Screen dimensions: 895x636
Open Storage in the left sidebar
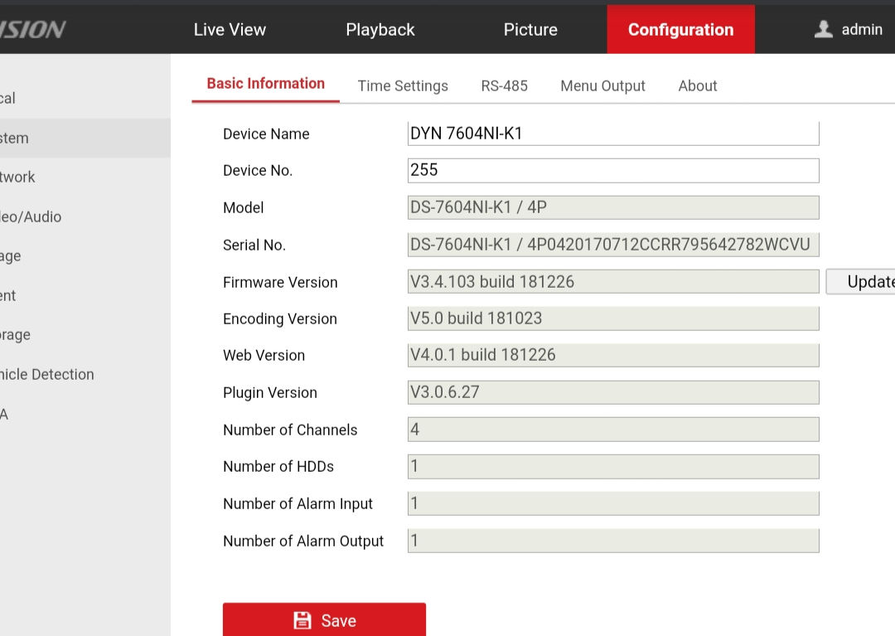[x=85, y=335]
